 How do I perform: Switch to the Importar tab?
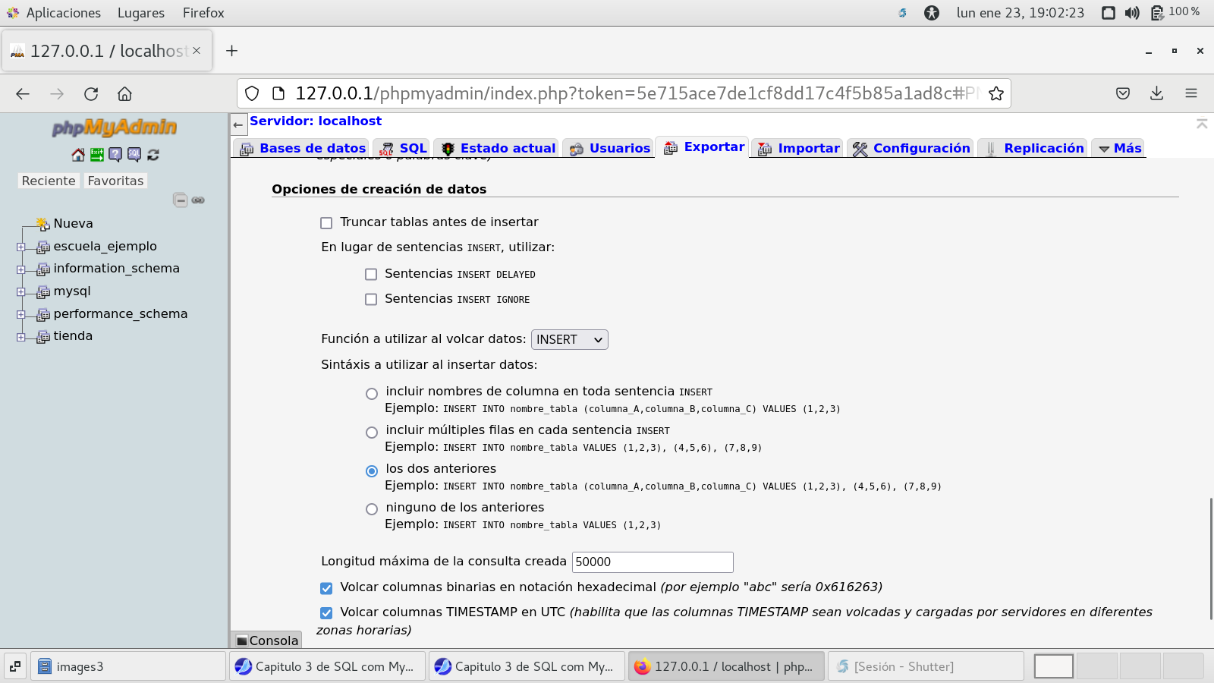(798, 149)
